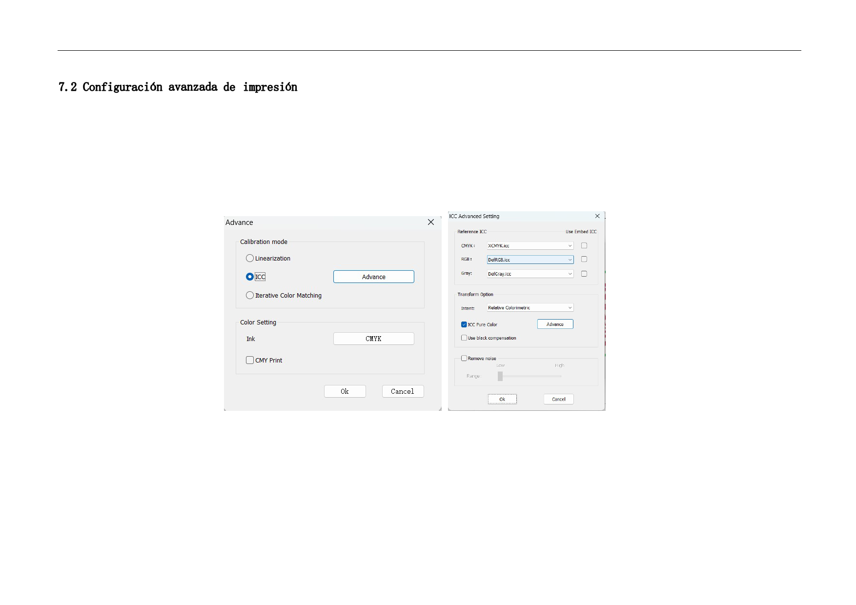Select the ICC radio button
Viewport: 856px width, 605px height.
click(x=250, y=277)
